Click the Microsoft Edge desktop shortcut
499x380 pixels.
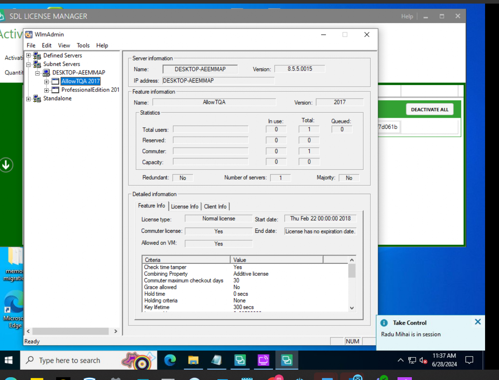(13, 310)
